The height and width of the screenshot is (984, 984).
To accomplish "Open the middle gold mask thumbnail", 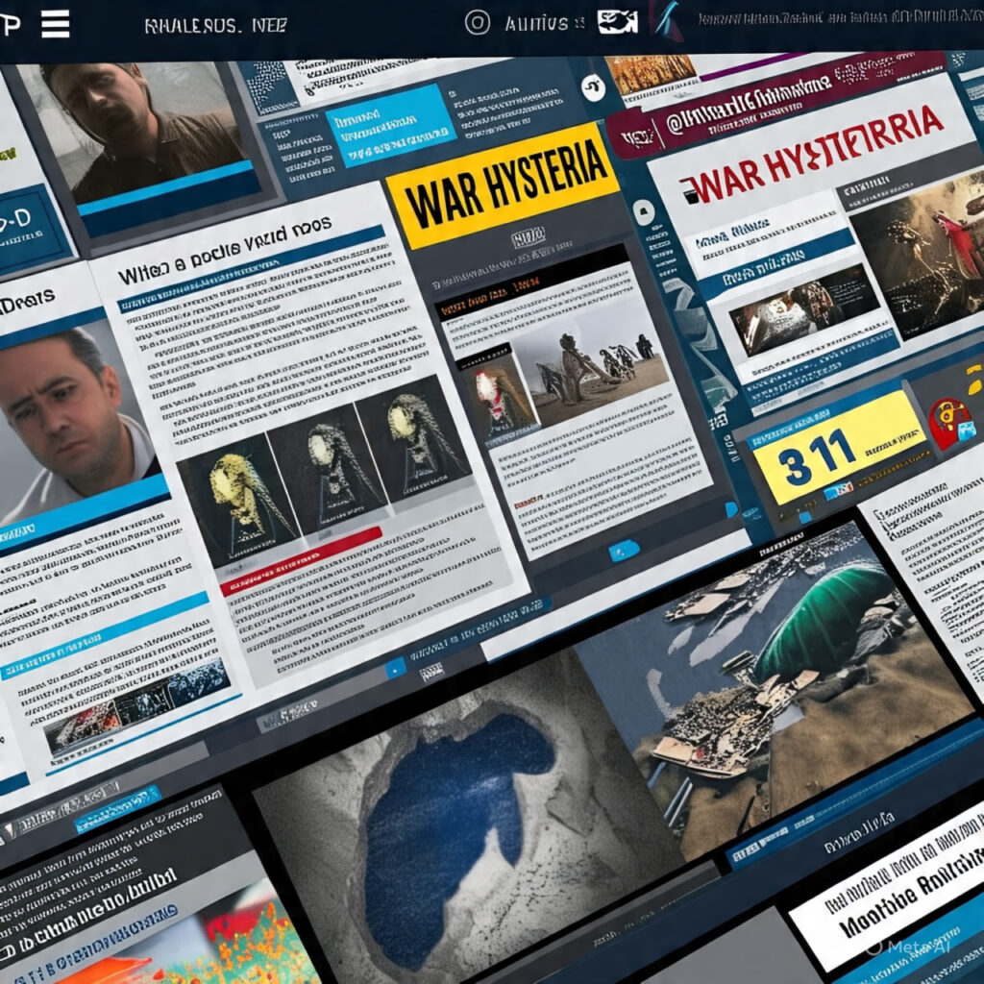I will tap(331, 467).
